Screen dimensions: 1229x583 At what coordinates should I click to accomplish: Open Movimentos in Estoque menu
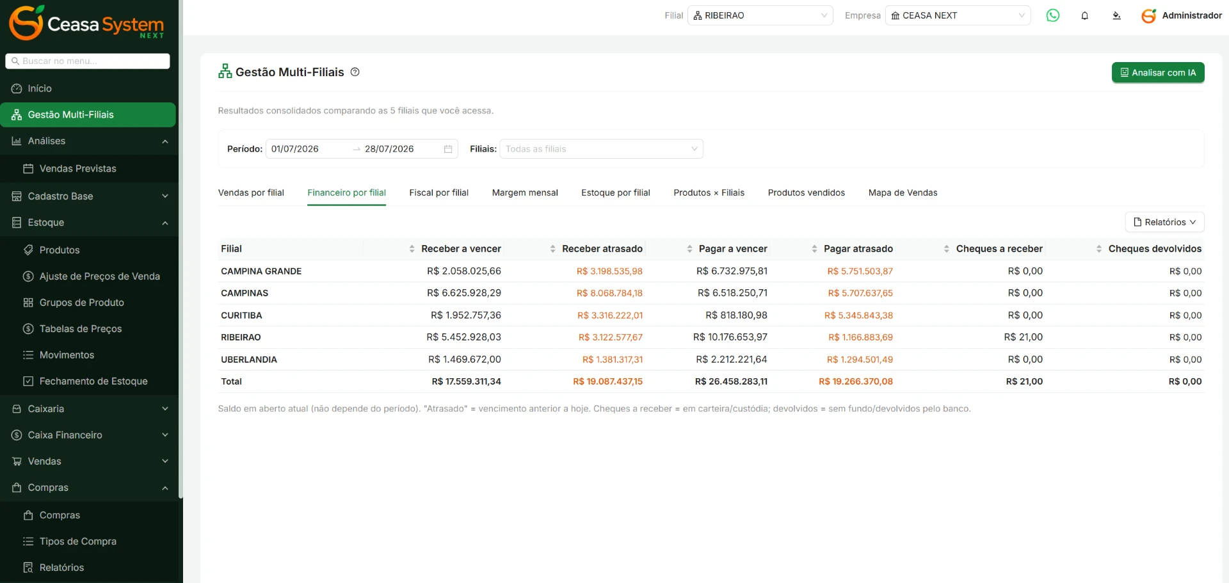(88, 355)
